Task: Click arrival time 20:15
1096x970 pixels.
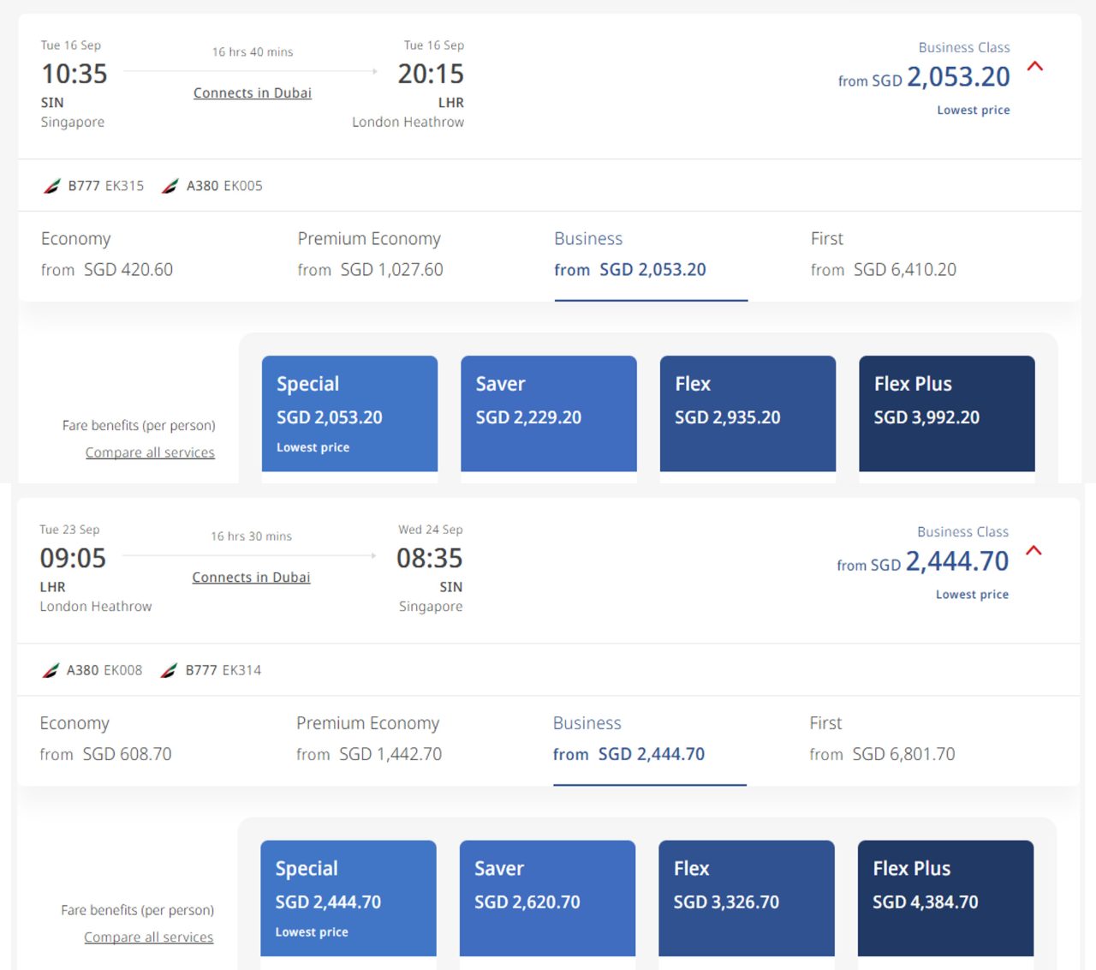Action: point(431,74)
